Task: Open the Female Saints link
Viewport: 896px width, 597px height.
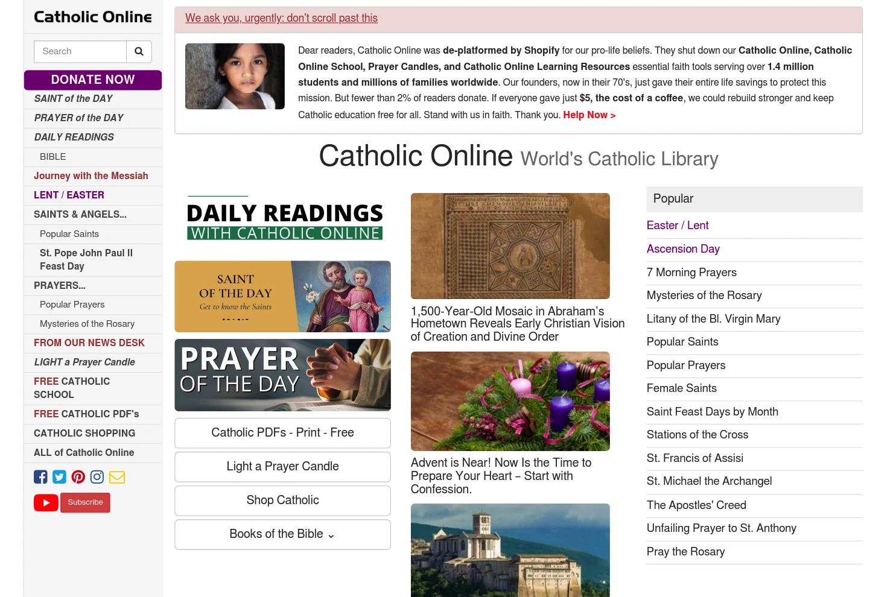Action: pos(682,388)
